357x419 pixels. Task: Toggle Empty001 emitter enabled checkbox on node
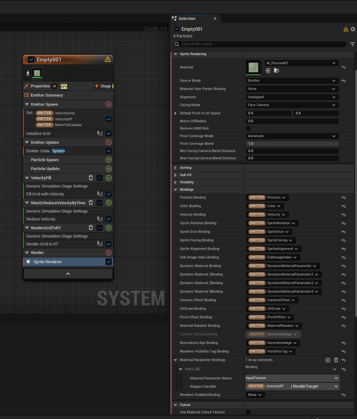point(31,60)
